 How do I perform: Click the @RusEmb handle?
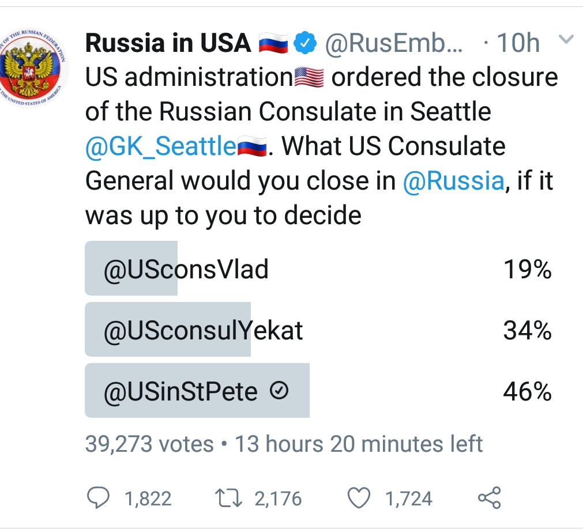(x=394, y=43)
